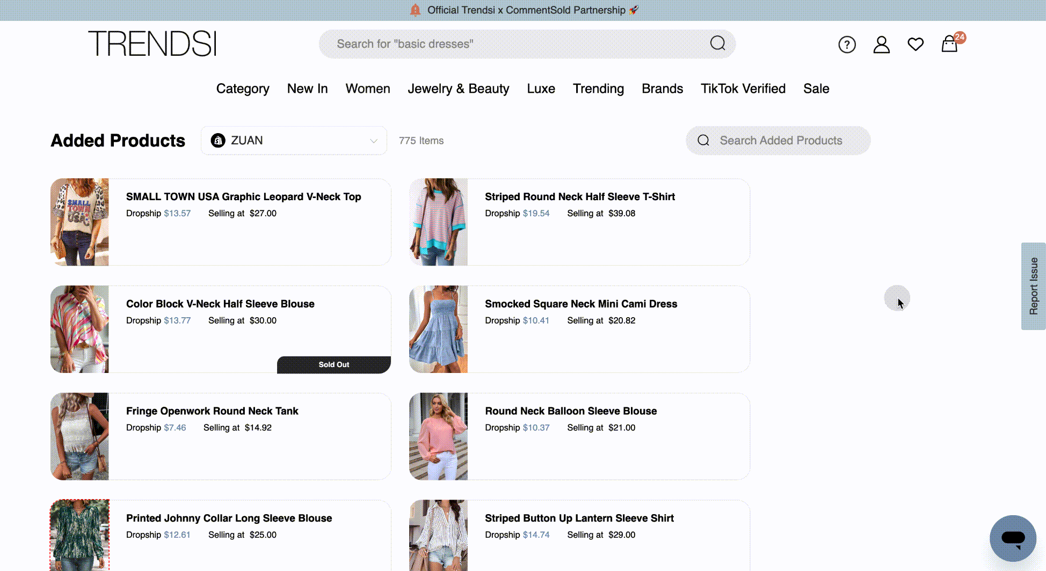Open Jewelry & Beauty menu
Image resolution: width=1046 pixels, height=571 pixels.
point(458,89)
